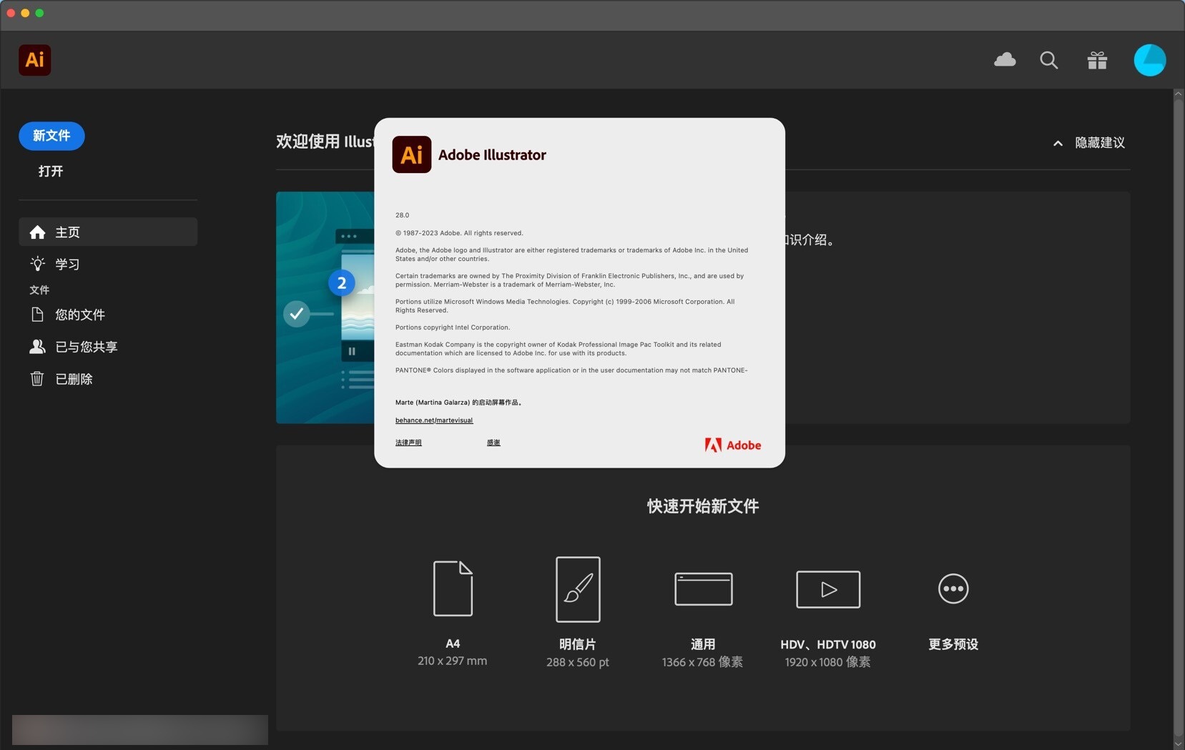This screenshot has width=1185, height=750.
Task: Click the Ai icon in about dialog
Action: pos(412,154)
